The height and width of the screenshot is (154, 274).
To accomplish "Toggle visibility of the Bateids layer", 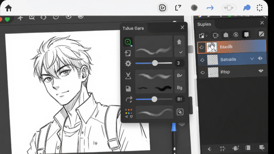I will 202,60.
